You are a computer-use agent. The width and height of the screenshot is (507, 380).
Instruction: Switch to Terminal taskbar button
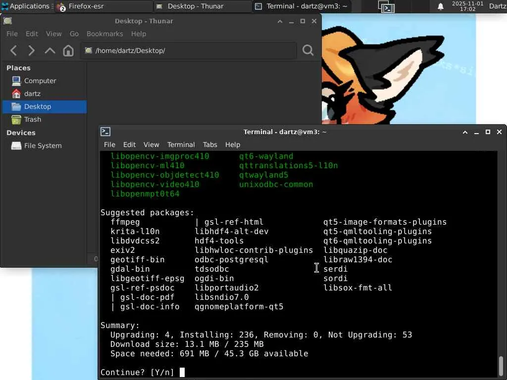(302, 6)
